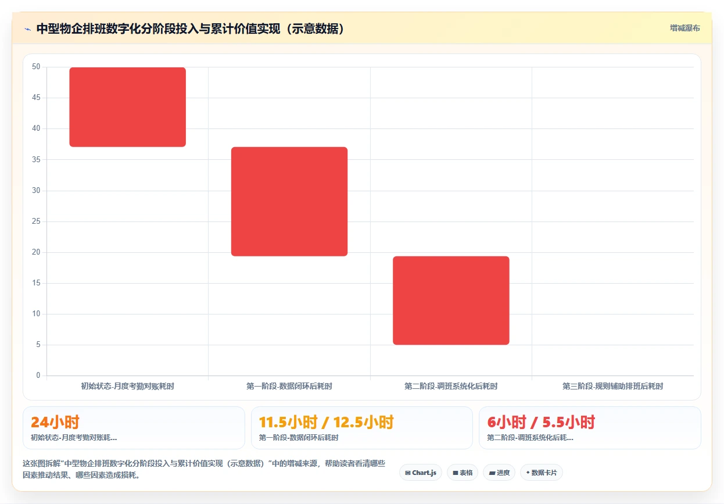Click the 进度 tag

tap(499, 473)
